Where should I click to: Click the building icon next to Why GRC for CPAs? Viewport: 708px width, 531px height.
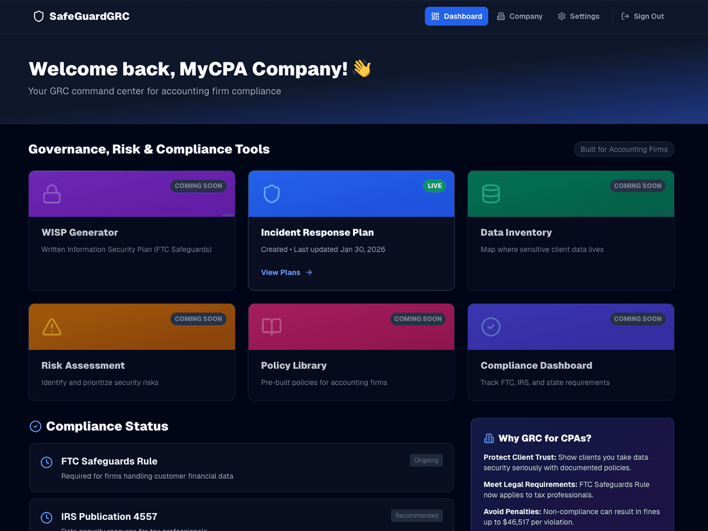(489, 439)
